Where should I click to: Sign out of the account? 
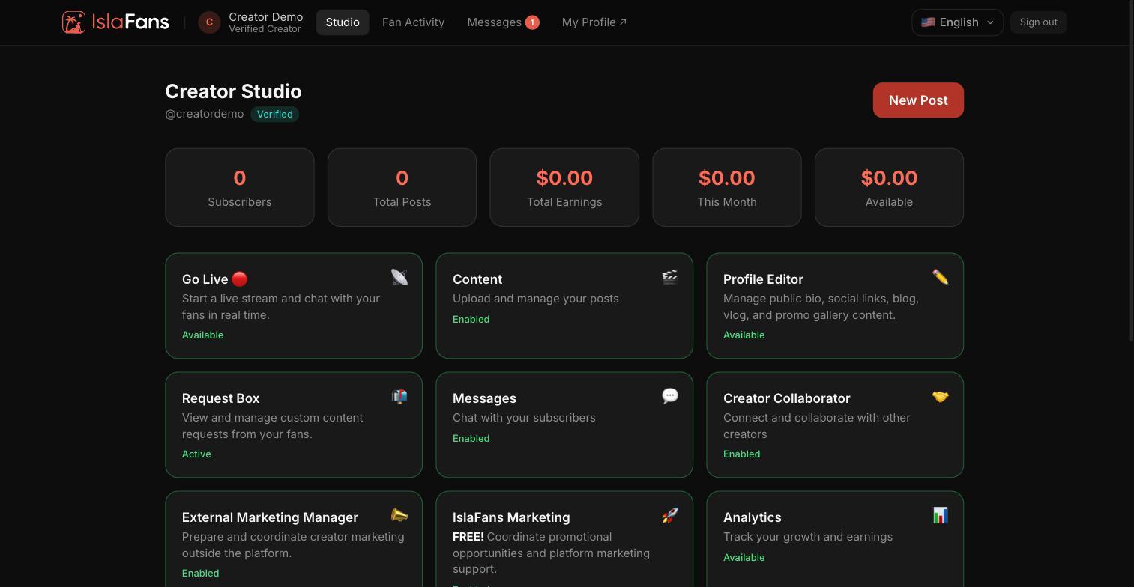1038,22
